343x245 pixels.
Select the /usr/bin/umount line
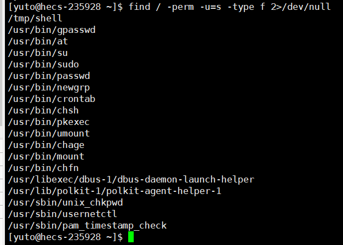click(x=49, y=133)
